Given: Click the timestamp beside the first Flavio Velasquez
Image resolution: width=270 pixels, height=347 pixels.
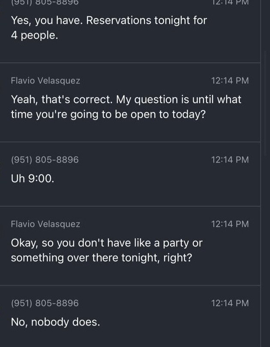Looking at the screenshot, I should [x=230, y=81].
